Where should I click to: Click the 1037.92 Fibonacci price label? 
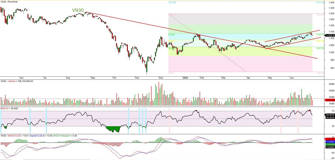click(320, 48)
